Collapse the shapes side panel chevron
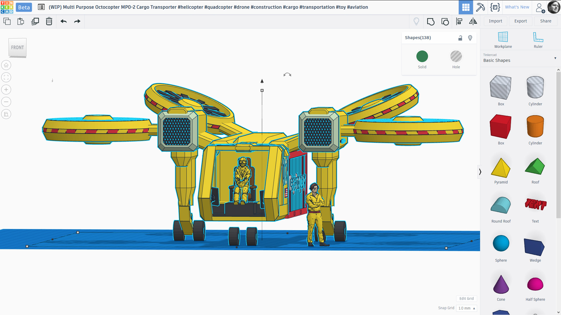 (x=480, y=172)
